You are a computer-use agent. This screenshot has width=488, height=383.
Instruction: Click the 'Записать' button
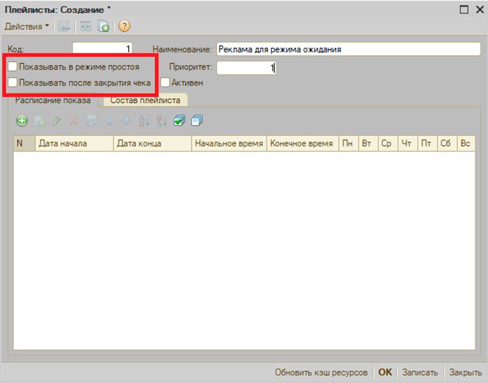point(420,373)
